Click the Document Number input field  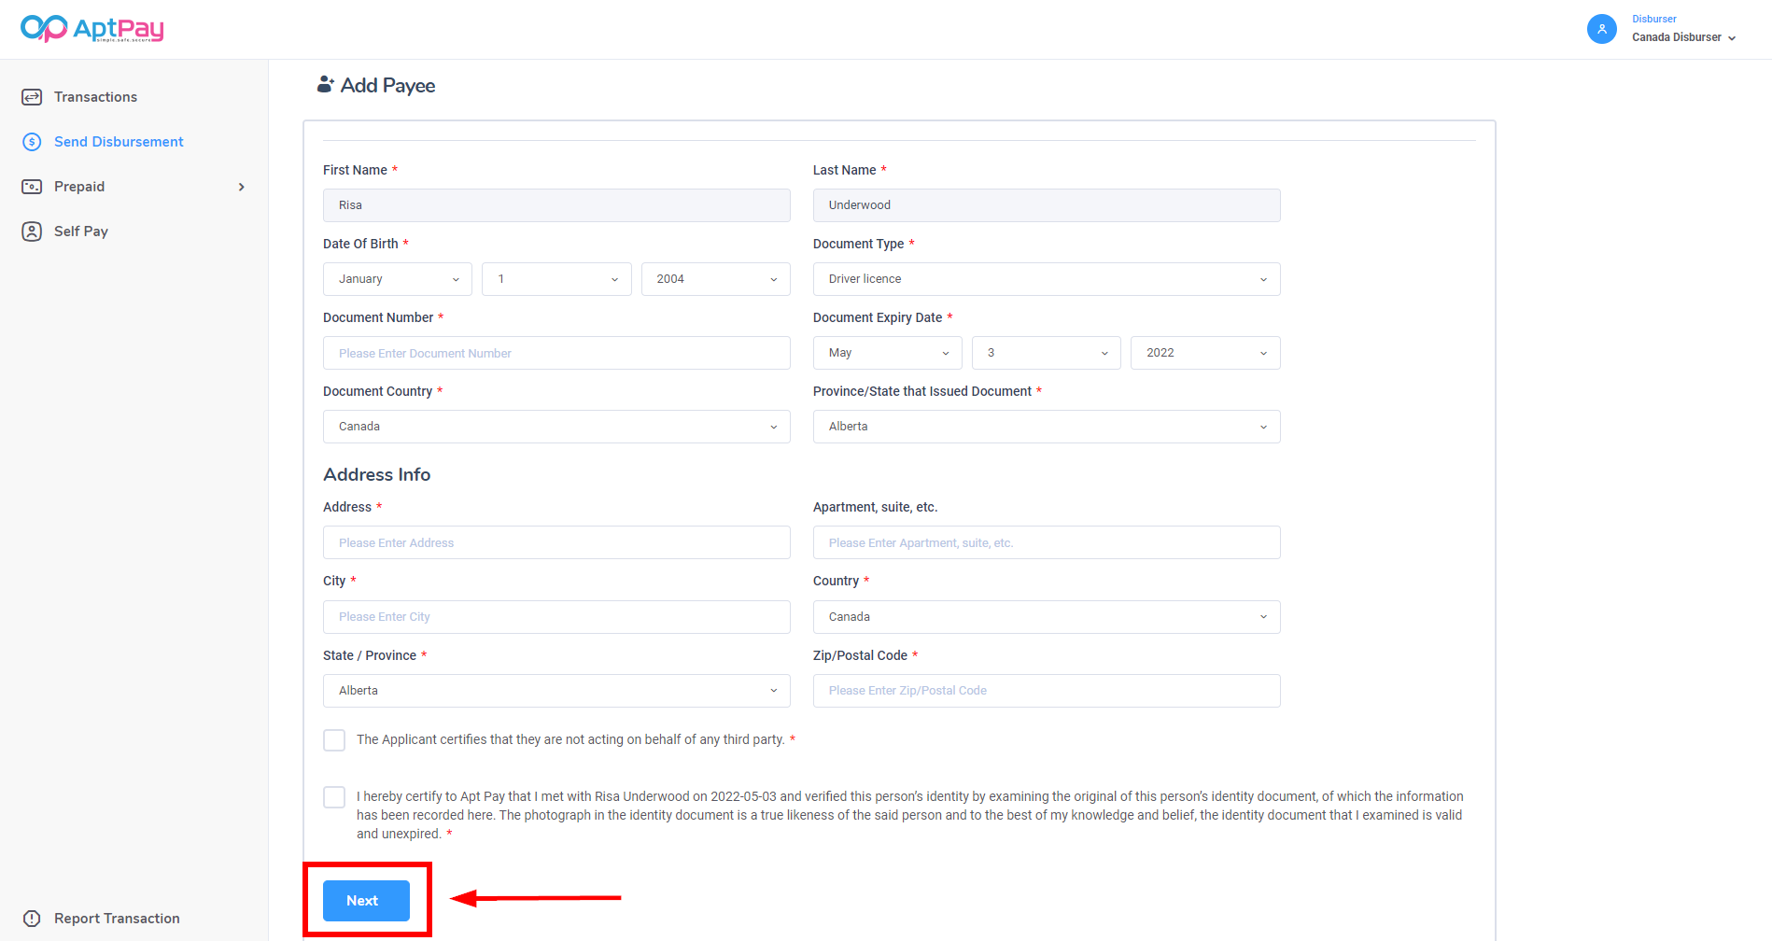(556, 353)
